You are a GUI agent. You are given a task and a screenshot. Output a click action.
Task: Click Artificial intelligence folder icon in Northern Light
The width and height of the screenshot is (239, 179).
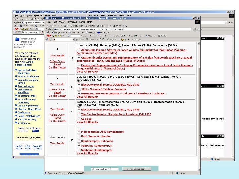[16, 76]
